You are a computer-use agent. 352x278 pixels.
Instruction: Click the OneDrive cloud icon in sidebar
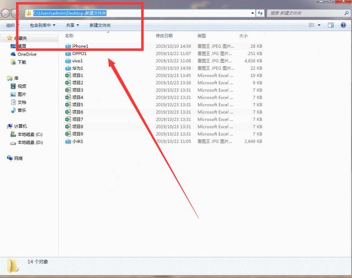click(x=13, y=54)
